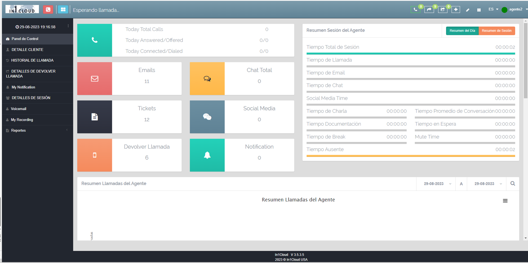The width and height of the screenshot is (528, 263).
Task: Open My Notification in sidebar
Action: tap(37, 87)
